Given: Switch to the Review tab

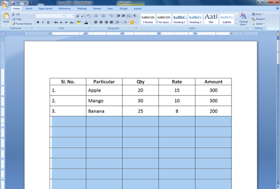Looking at the screenshot, I should tap(97, 8).
